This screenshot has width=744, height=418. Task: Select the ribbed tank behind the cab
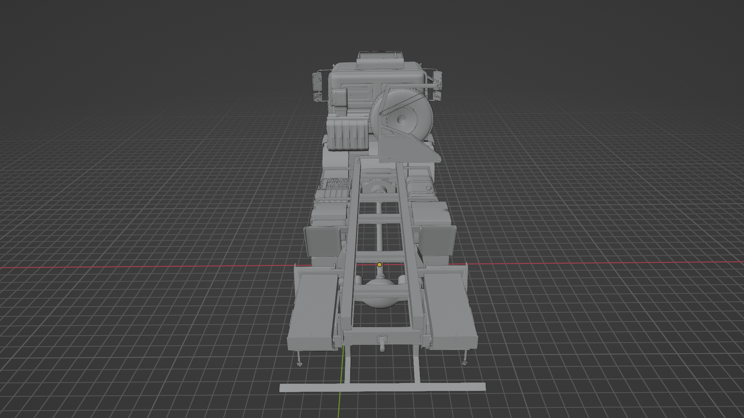coord(347,134)
